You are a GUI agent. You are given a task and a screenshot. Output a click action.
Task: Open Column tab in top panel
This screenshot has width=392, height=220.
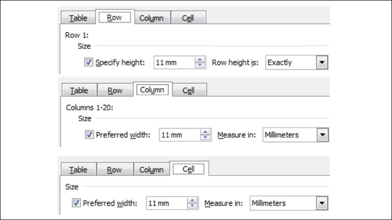point(151,18)
